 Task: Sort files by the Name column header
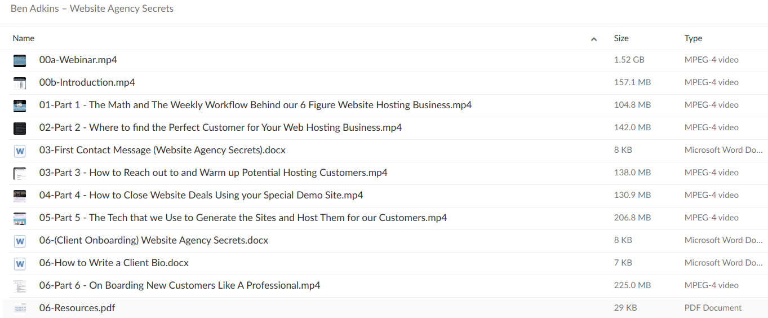pos(24,38)
